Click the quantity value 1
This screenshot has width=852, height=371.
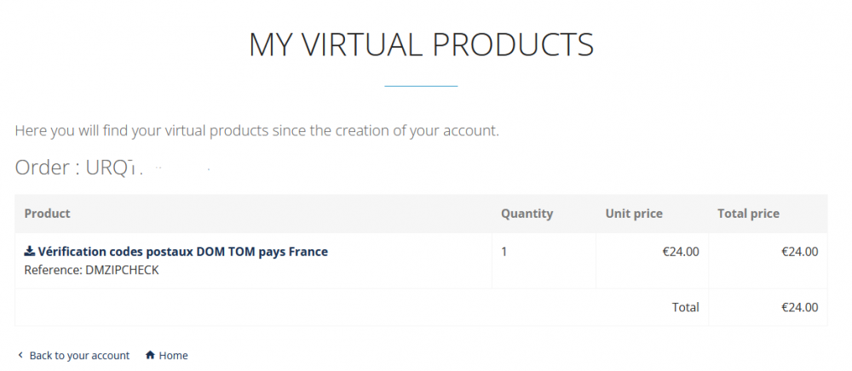coord(504,252)
